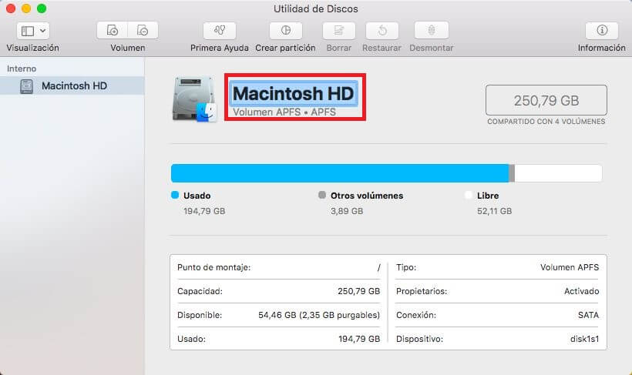Viewport: 632px width, 375px height.
Task: Click the Desmontar unmount icon
Action: (x=432, y=30)
